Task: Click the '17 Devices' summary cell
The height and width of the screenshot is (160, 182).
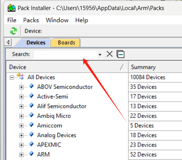Action: [155, 97]
